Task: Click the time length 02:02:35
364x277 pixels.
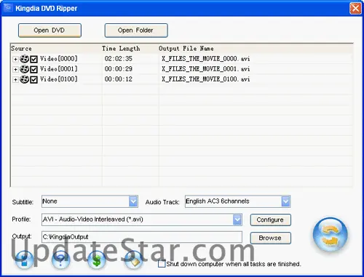Action: click(x=119, y=59)
